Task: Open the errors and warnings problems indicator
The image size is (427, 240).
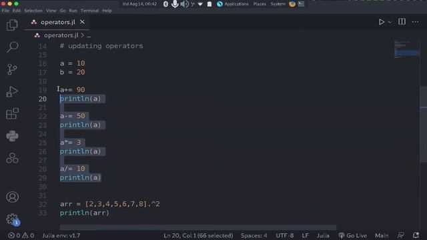Action: (x=21, y=235)
